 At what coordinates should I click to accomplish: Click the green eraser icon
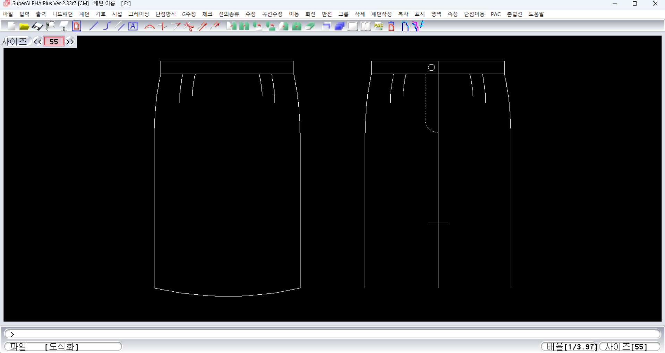pos(310,26)
